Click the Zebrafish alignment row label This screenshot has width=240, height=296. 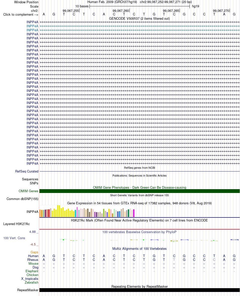point(32,282)
